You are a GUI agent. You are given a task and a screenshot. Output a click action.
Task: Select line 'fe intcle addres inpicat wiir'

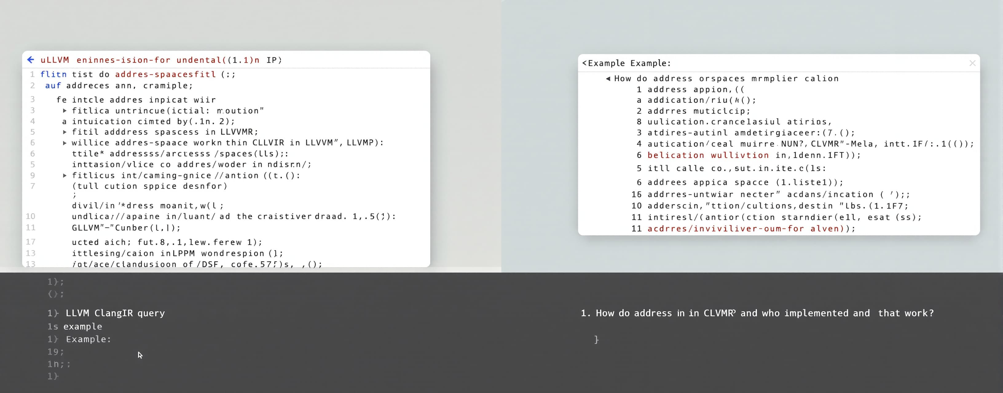(x=136, y=100)
